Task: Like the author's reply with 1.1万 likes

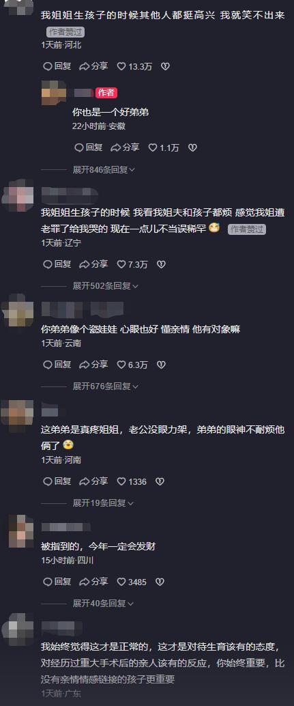Action: (164, 147)
